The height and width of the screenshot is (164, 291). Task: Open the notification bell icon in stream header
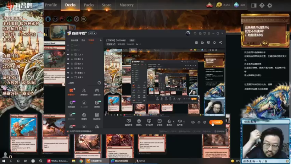[x=214, y=42]
